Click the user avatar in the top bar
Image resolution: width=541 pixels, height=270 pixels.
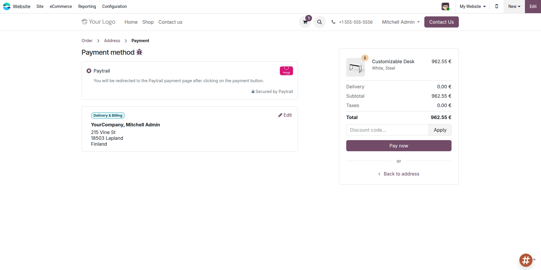point(446,6)
